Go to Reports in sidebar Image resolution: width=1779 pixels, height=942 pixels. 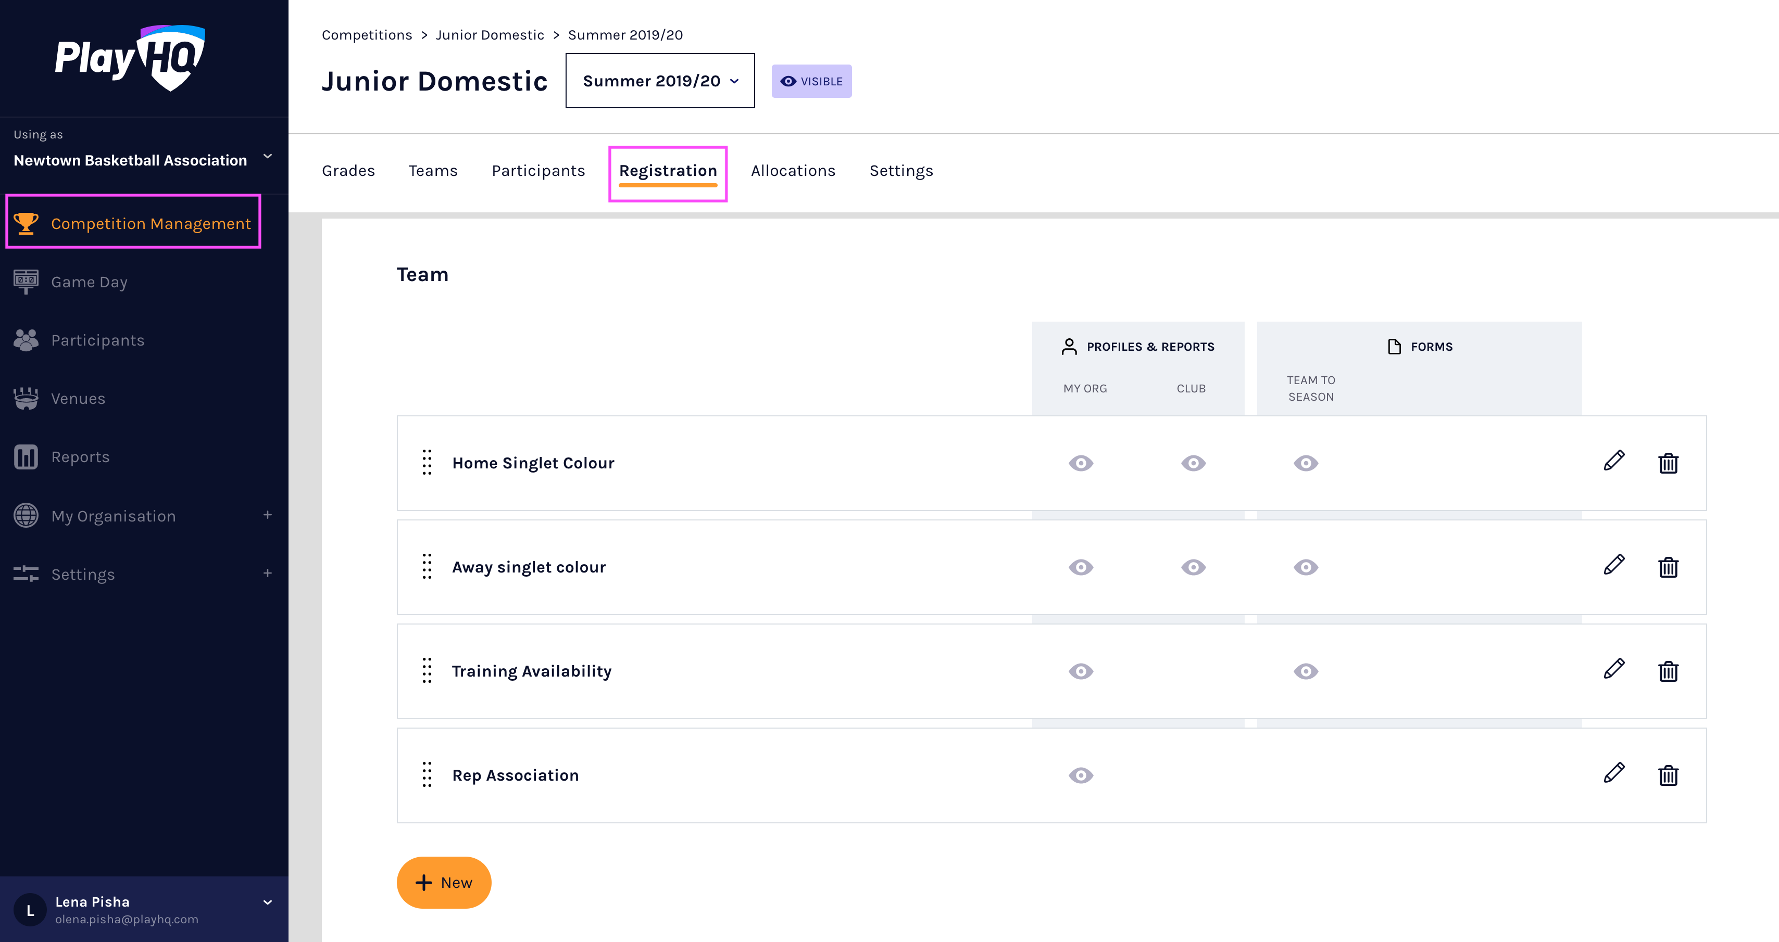[x=80, y=457]
